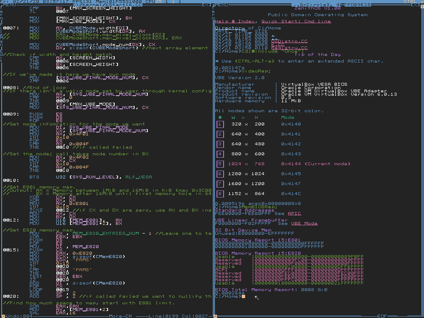Image resolution: width=424 pixels, height=318 pixels.
Task: Click the date and time in top bar
Action: pos(34,2)
